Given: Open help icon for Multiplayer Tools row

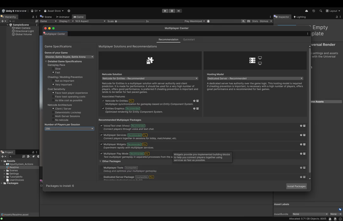Looking at the screenshot, I should pos(301,168).
